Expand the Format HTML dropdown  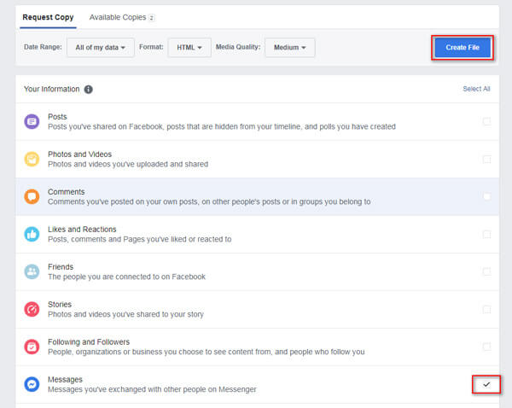click(189, 48)
